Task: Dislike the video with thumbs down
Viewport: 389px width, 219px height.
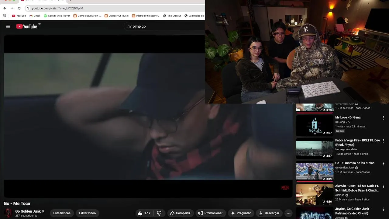Action: 159,213
